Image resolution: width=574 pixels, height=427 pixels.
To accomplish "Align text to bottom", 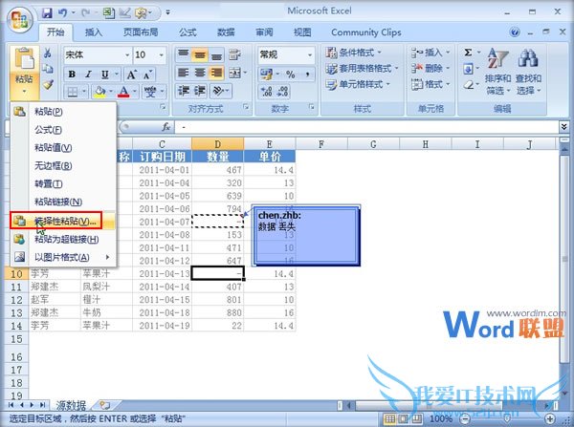I will pos(217,54).
